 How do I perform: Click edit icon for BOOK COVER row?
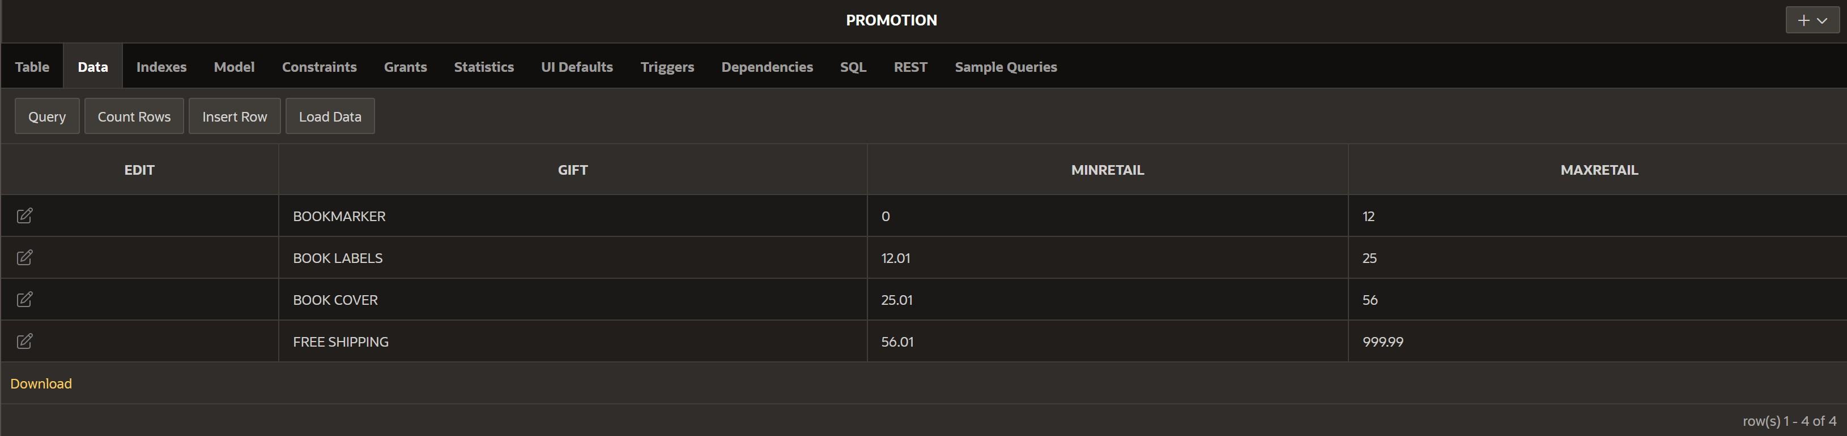point(24,299)
